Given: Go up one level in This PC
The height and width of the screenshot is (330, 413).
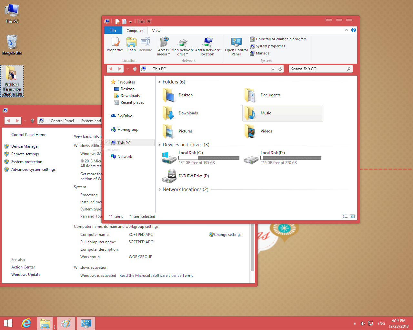Looking at the screenshot, I should coord(135,69).
